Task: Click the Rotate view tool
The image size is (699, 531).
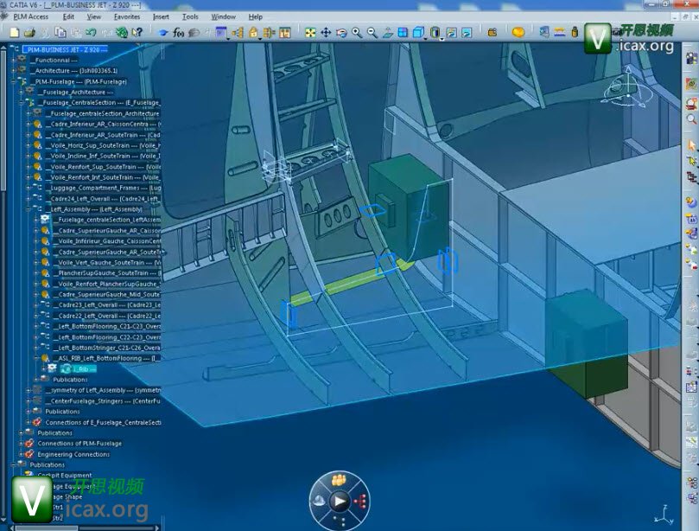Action: (x=341, y=33)
